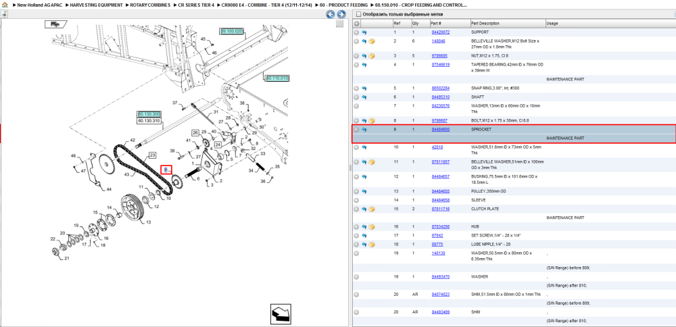Click the vehicle icon on the diagram
This screenshot has width=676, height=327.
(x=55, y=24)
